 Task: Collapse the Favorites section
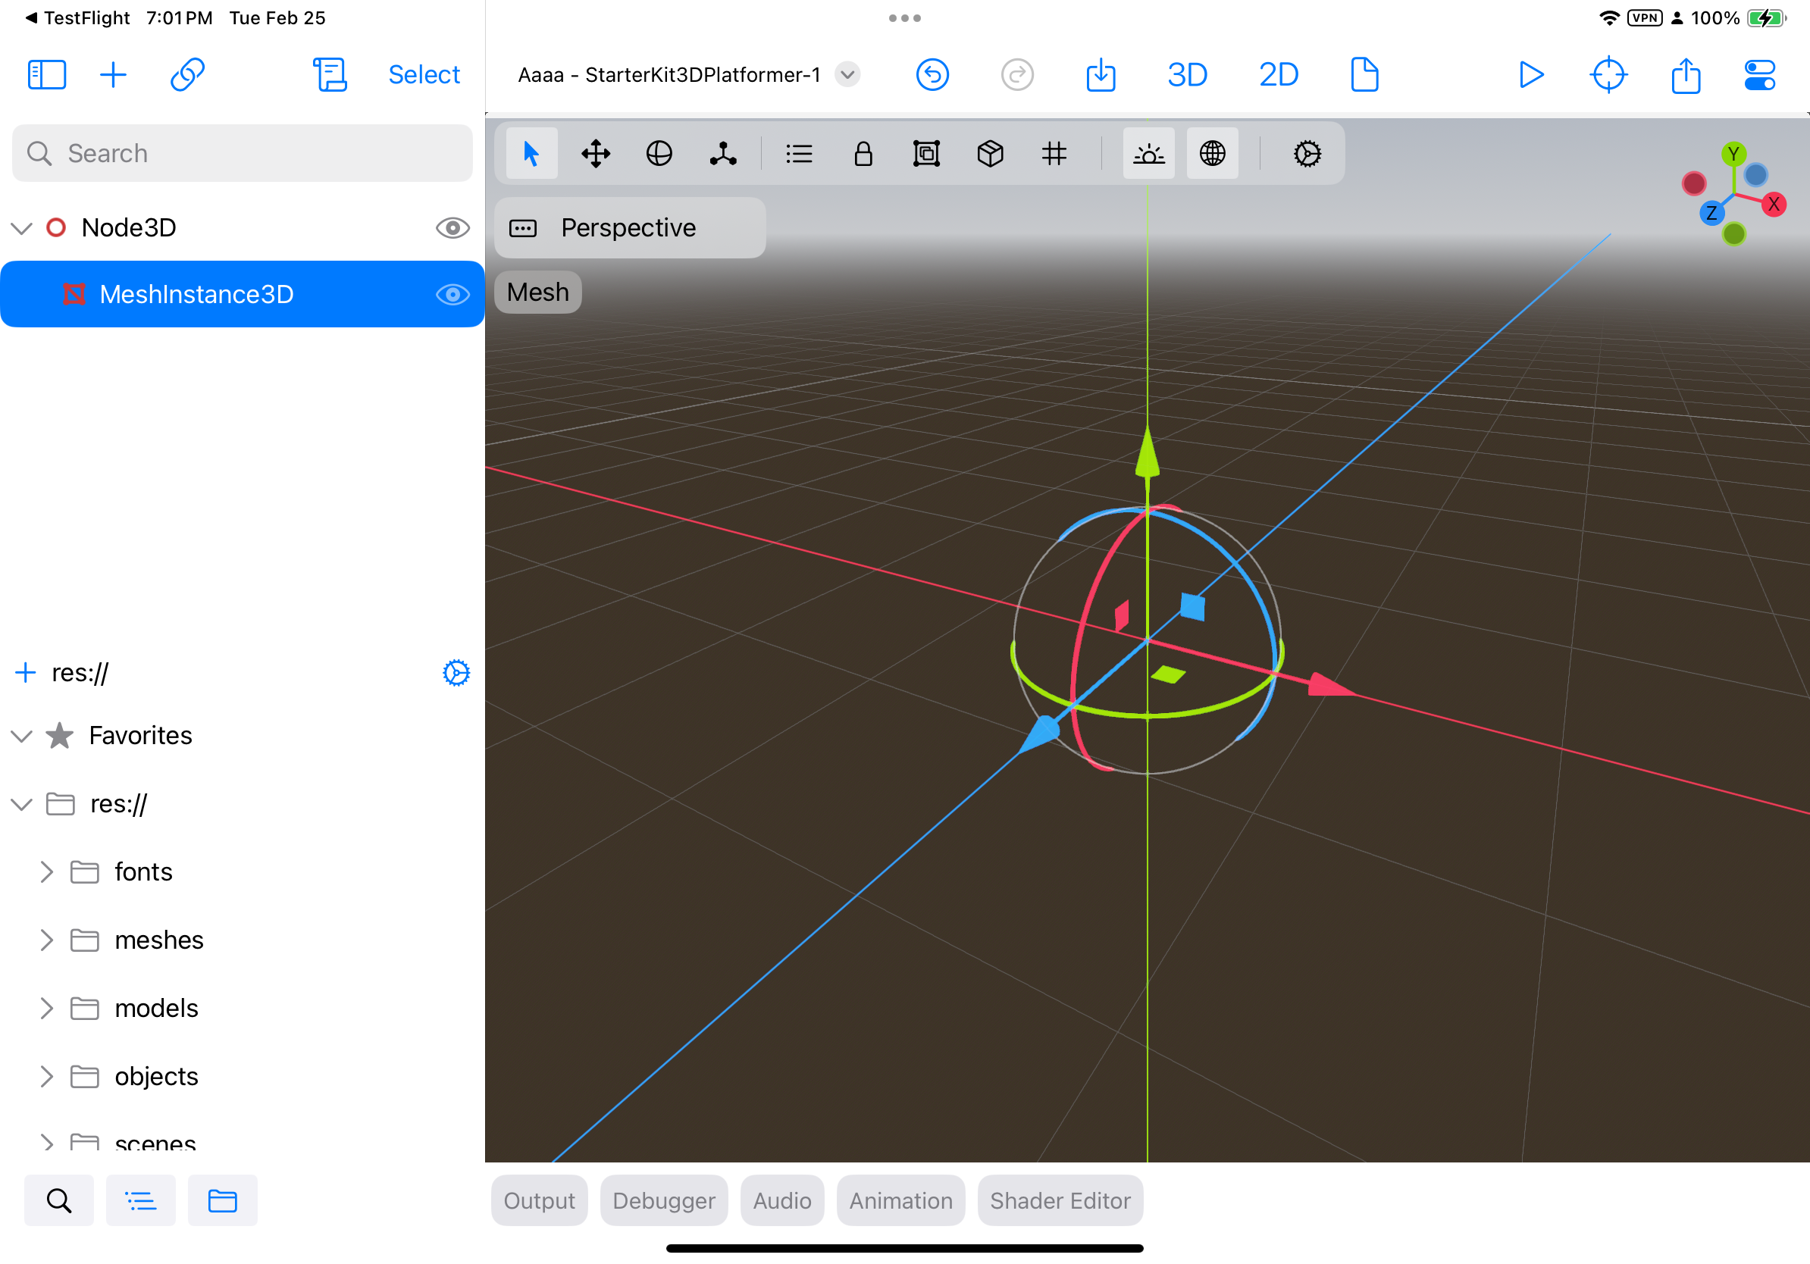coord(22,735)
